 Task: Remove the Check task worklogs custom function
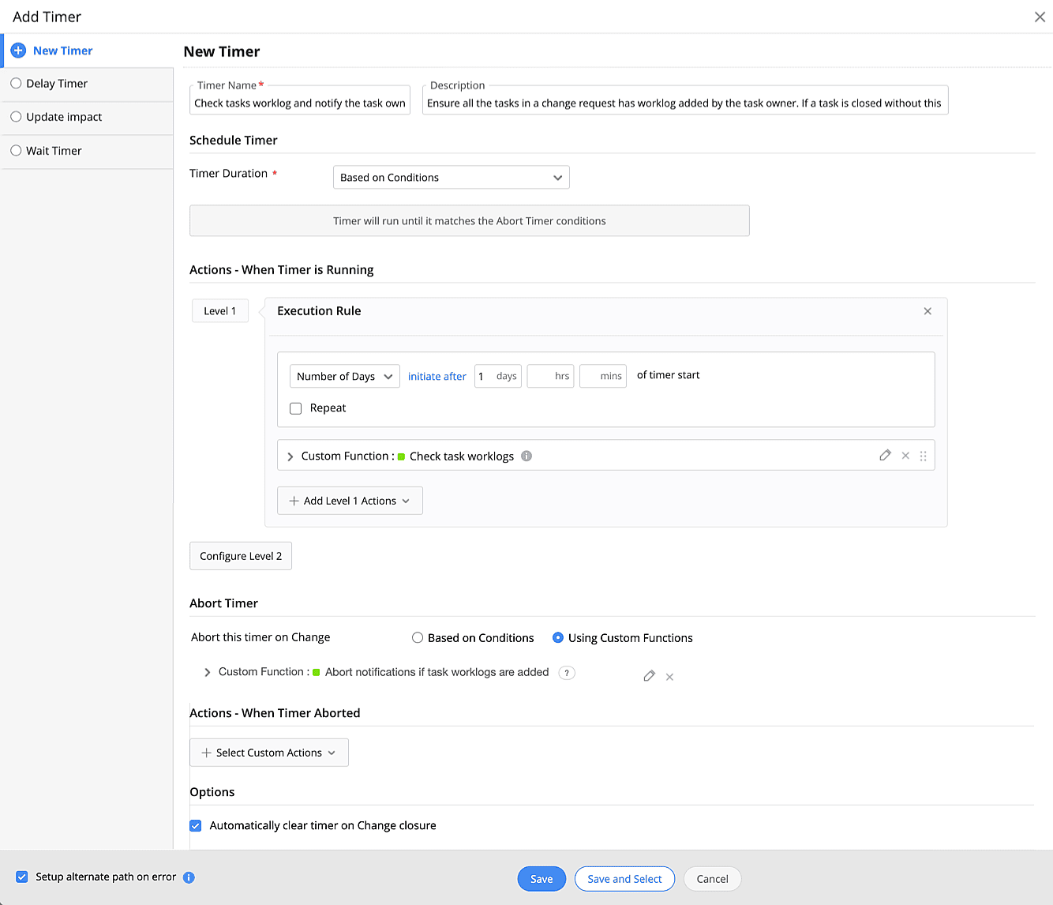pyautogui.click(x=905, y=456)
